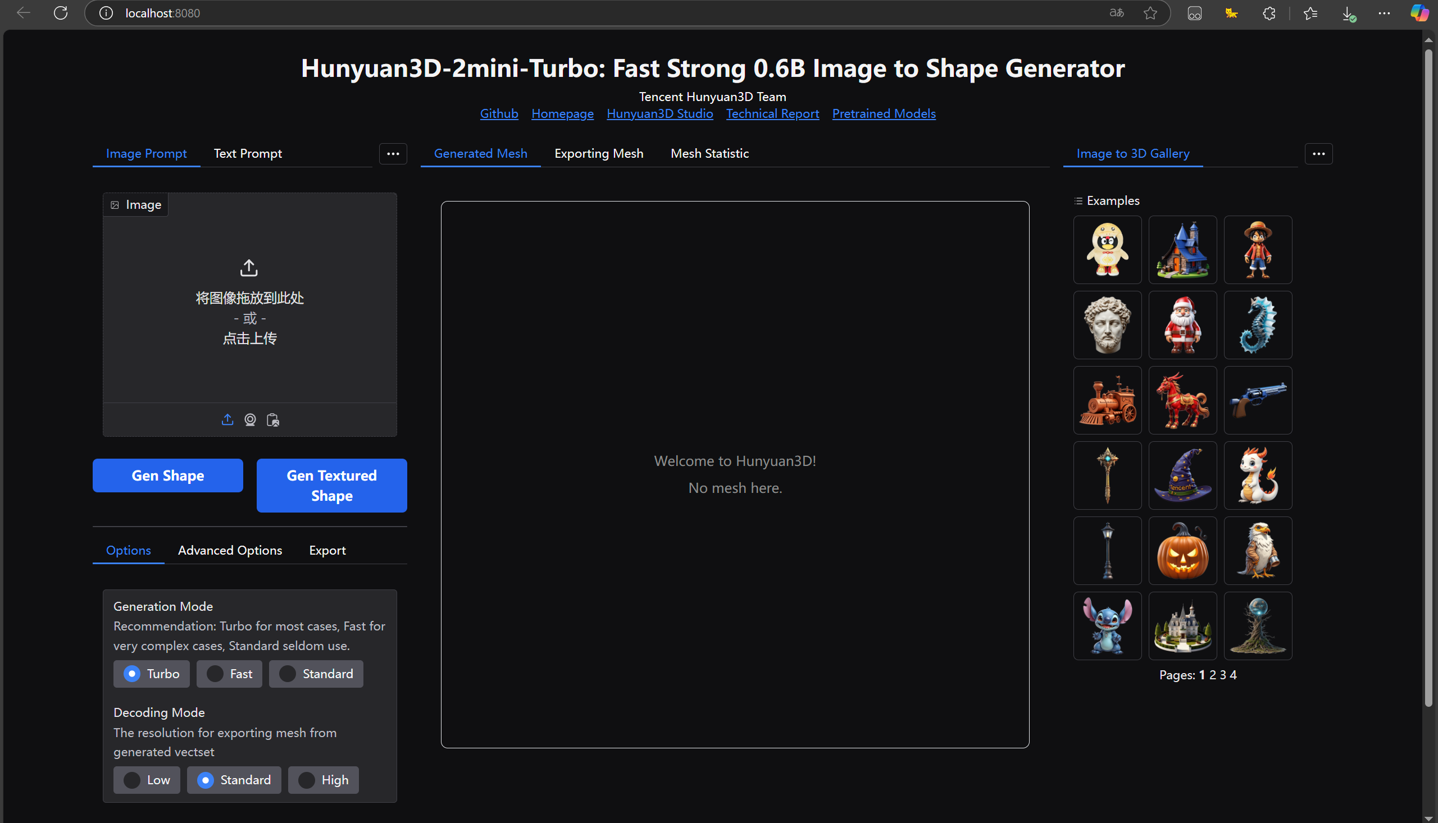The width and height of the screenshot is (1438, 823).
Task: Select the blue-roof house example thumbnail
Action: (x=1182, y=250)
